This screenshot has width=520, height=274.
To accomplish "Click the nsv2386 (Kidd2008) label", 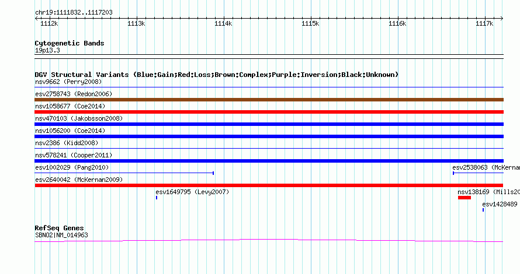I will point(67,143).
